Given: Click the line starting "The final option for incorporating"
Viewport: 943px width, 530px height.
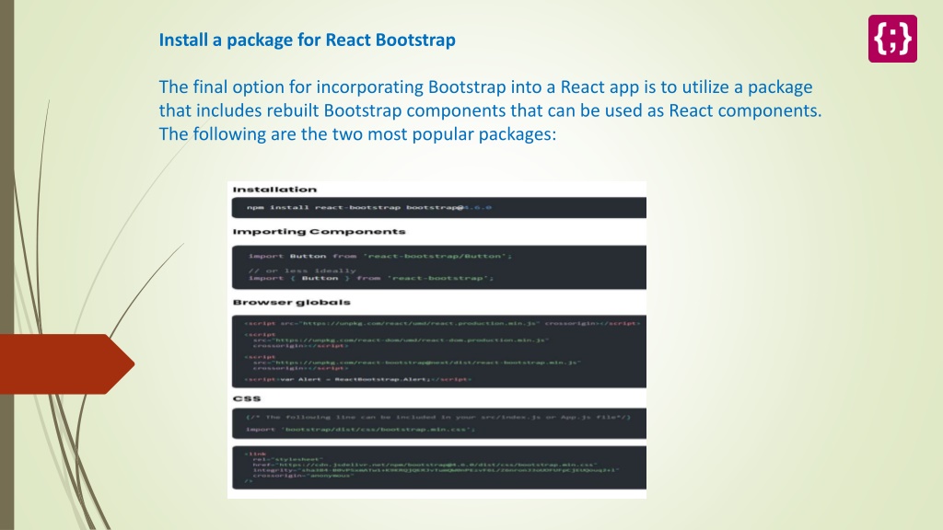Looking at the screenshot, I should tap(485, 87).
